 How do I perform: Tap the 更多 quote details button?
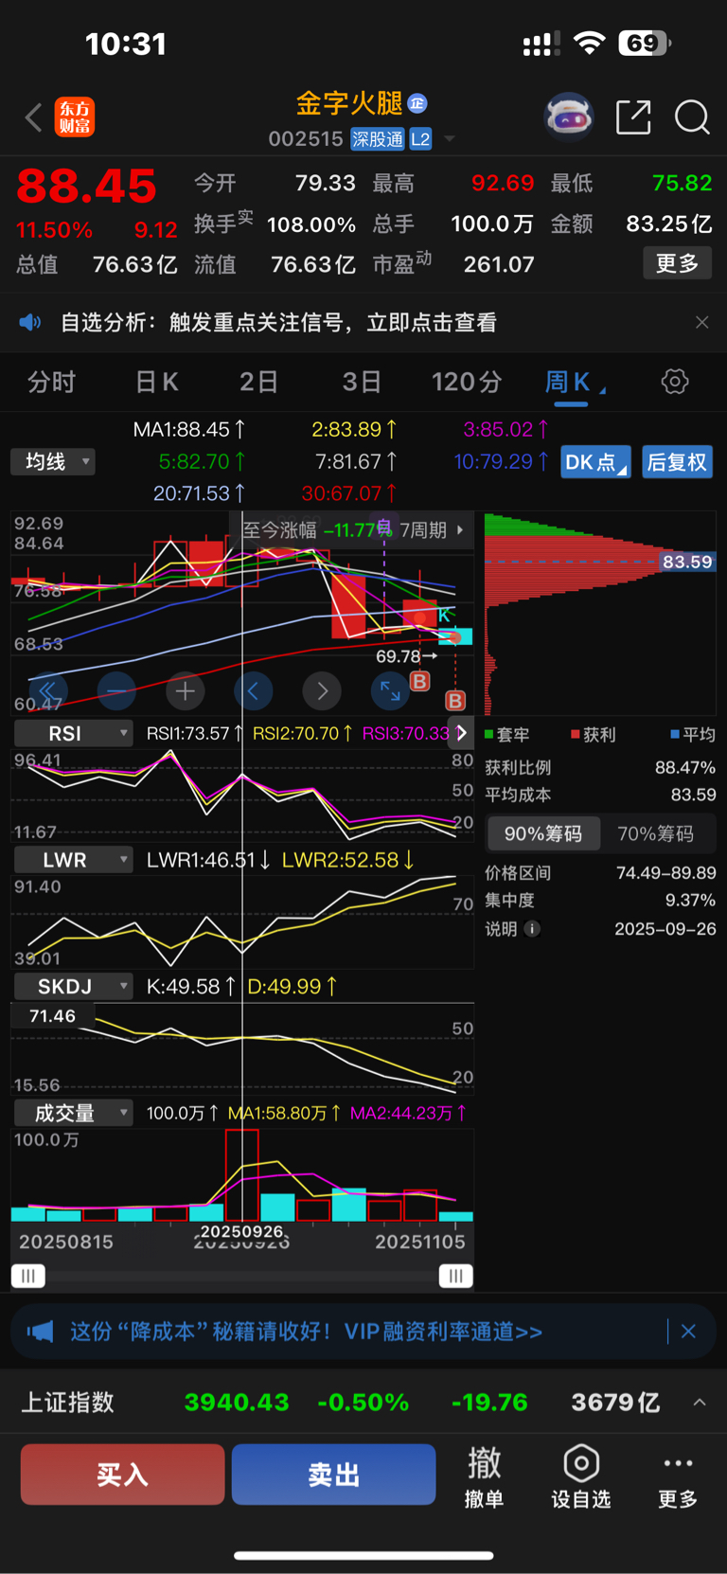click(677, 263)
